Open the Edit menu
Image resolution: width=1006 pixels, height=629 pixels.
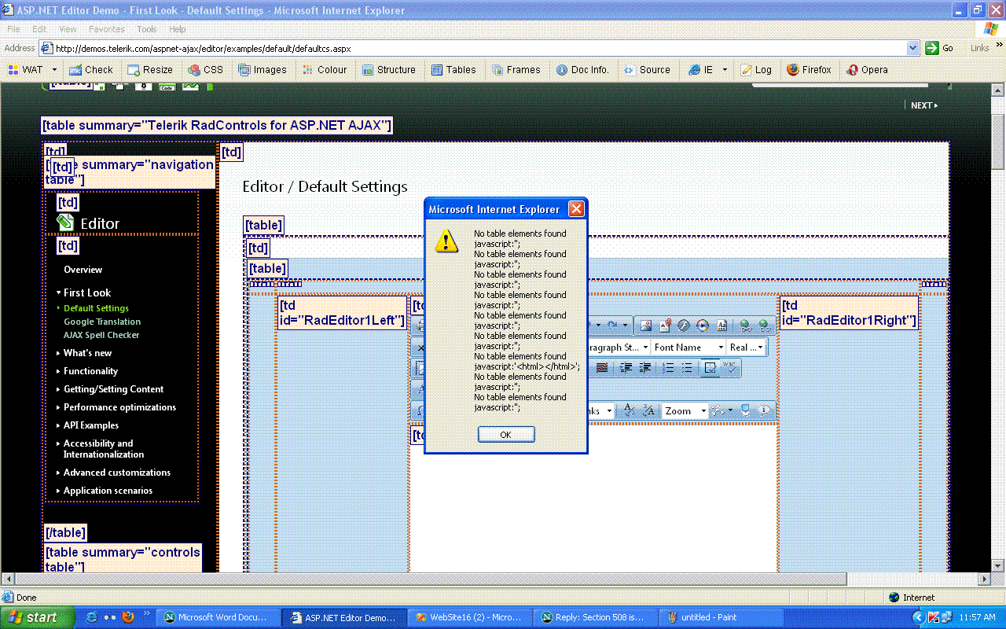pos(39,29)
